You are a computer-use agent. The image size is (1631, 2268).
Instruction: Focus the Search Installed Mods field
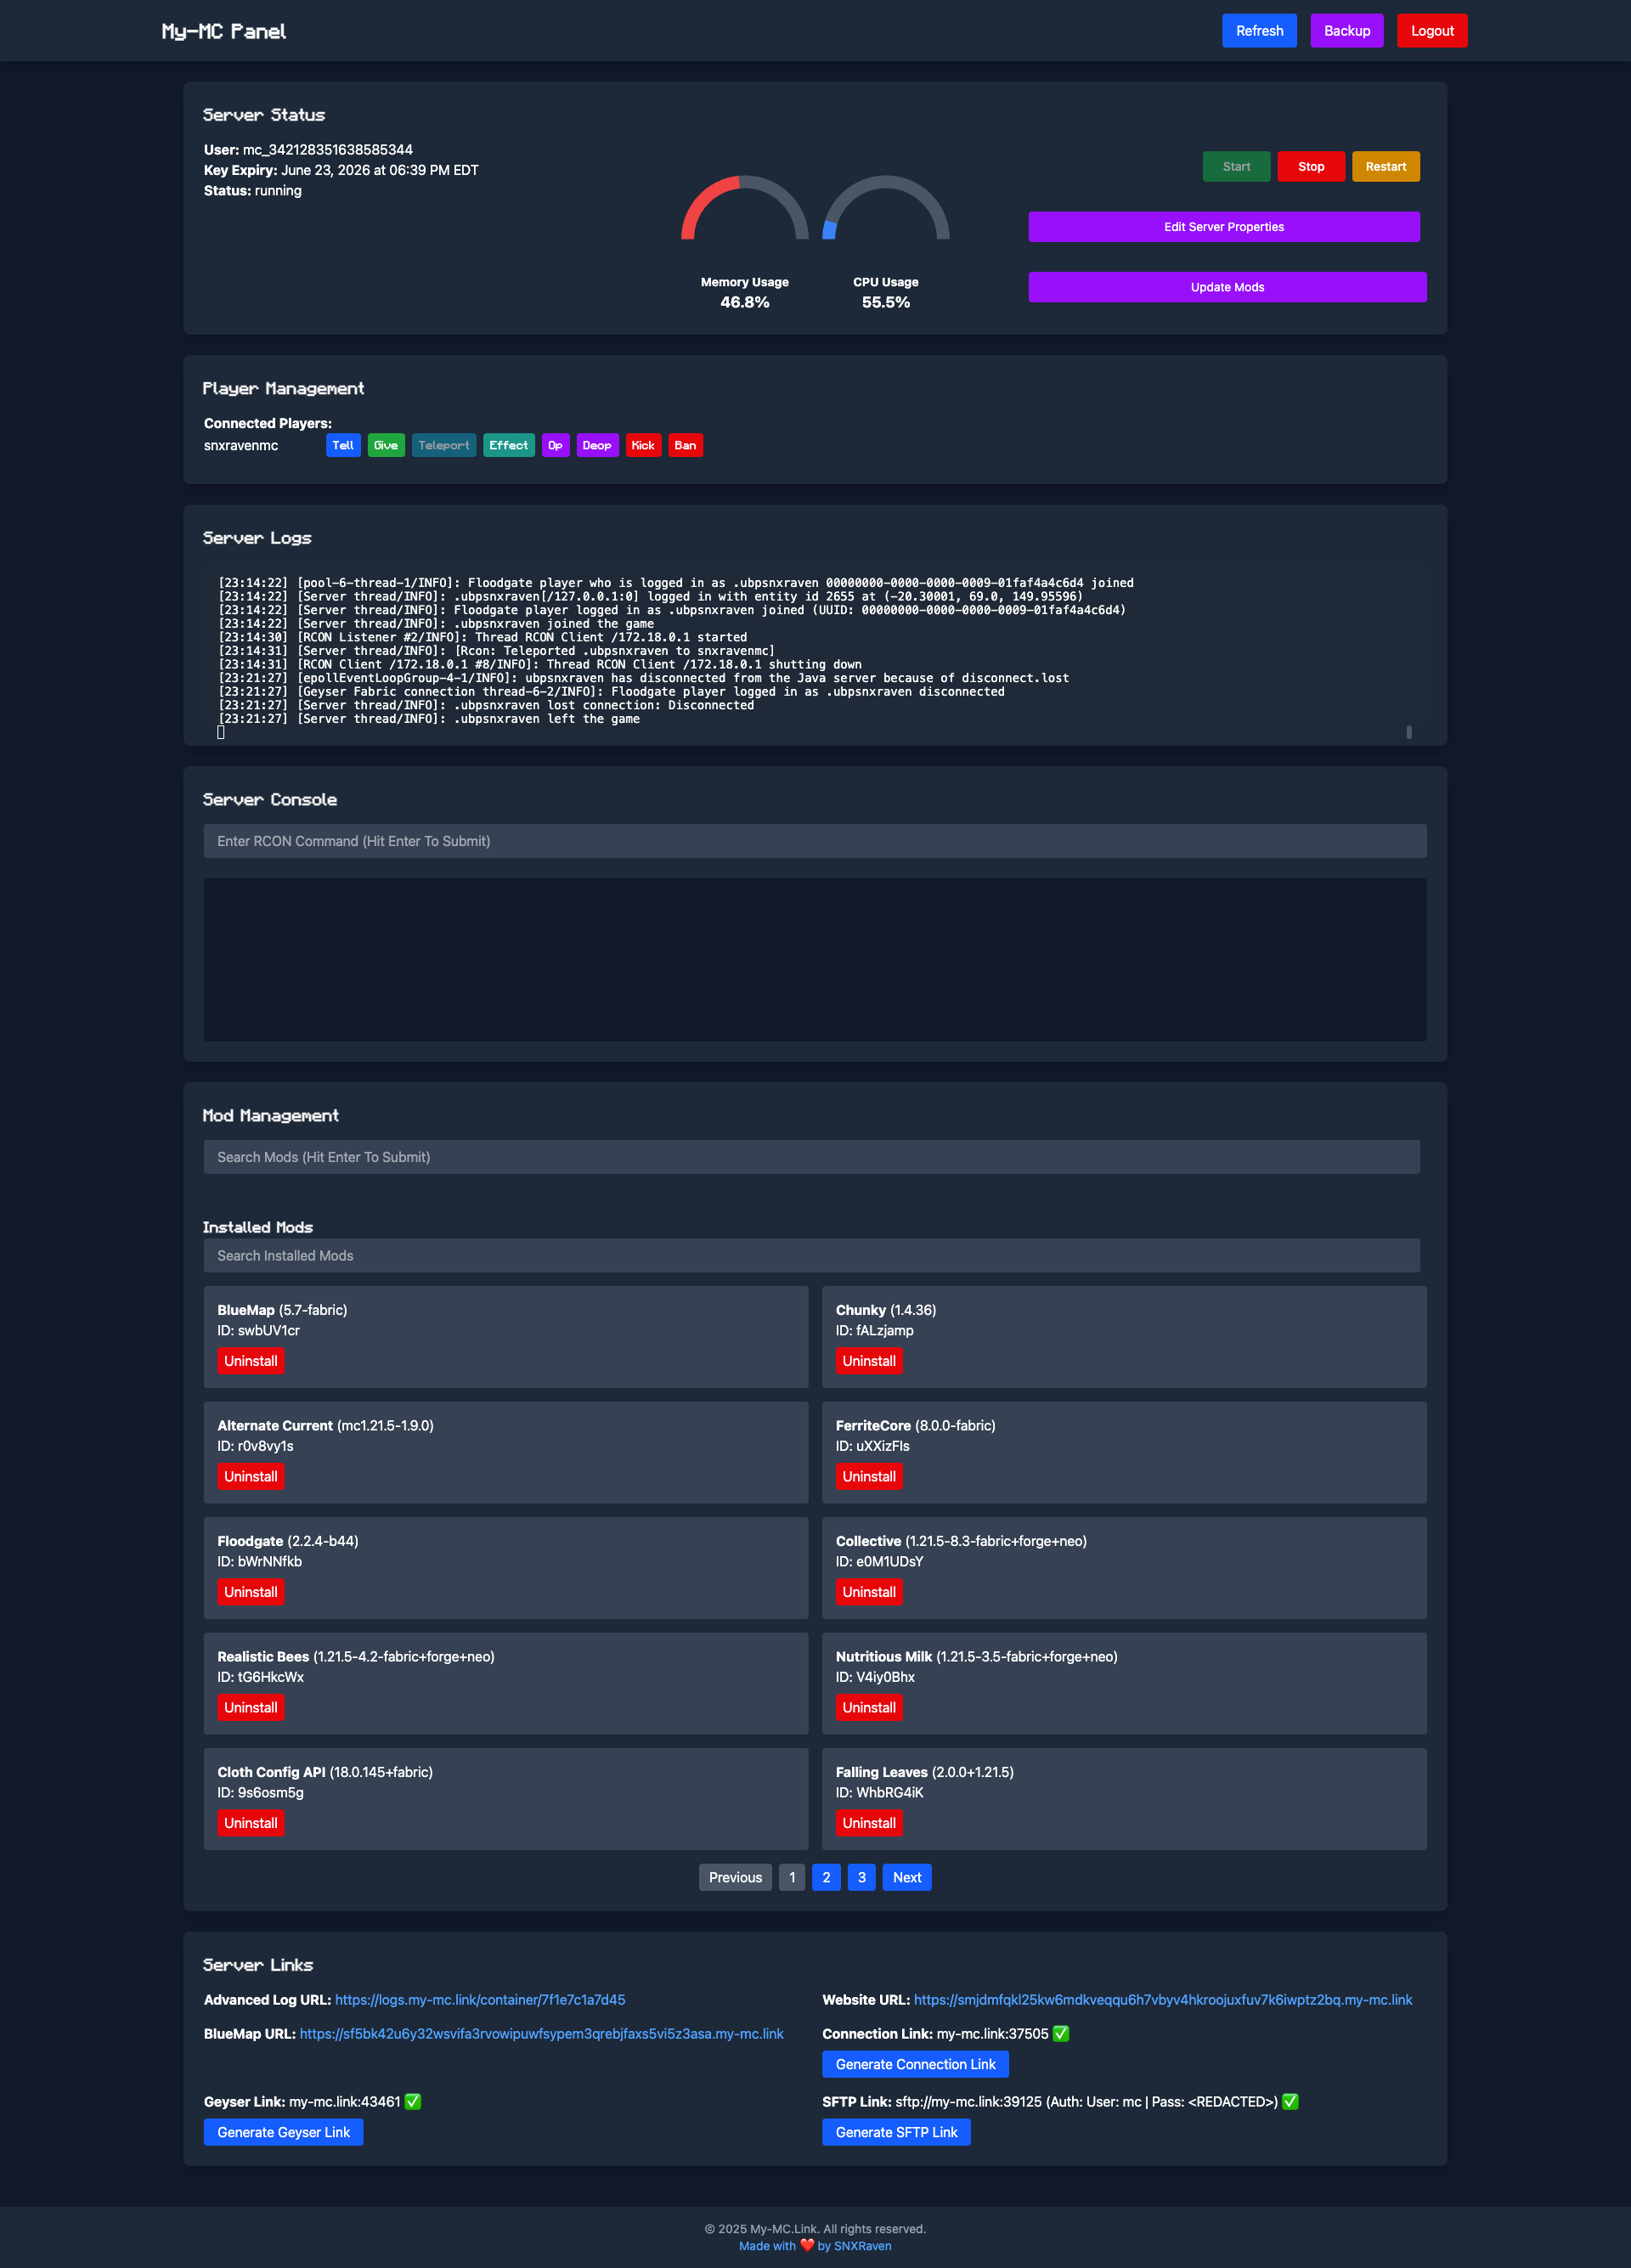coord(812,1256)
